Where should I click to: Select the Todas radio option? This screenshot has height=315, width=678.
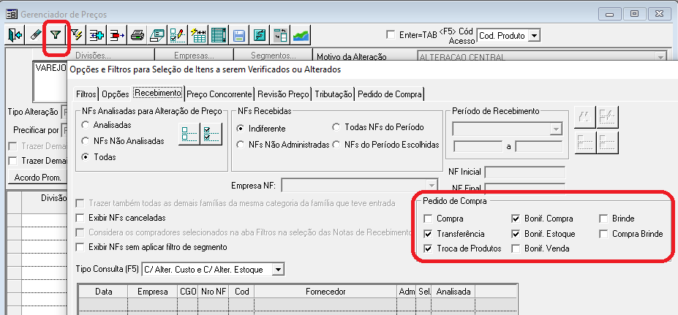point(86,157)
